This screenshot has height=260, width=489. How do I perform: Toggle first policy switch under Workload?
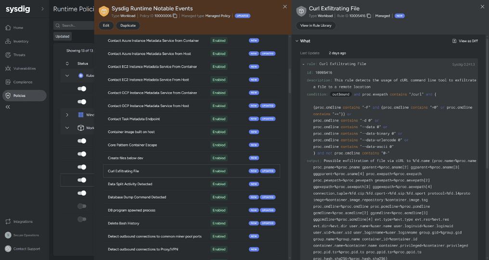click(82, 141)
